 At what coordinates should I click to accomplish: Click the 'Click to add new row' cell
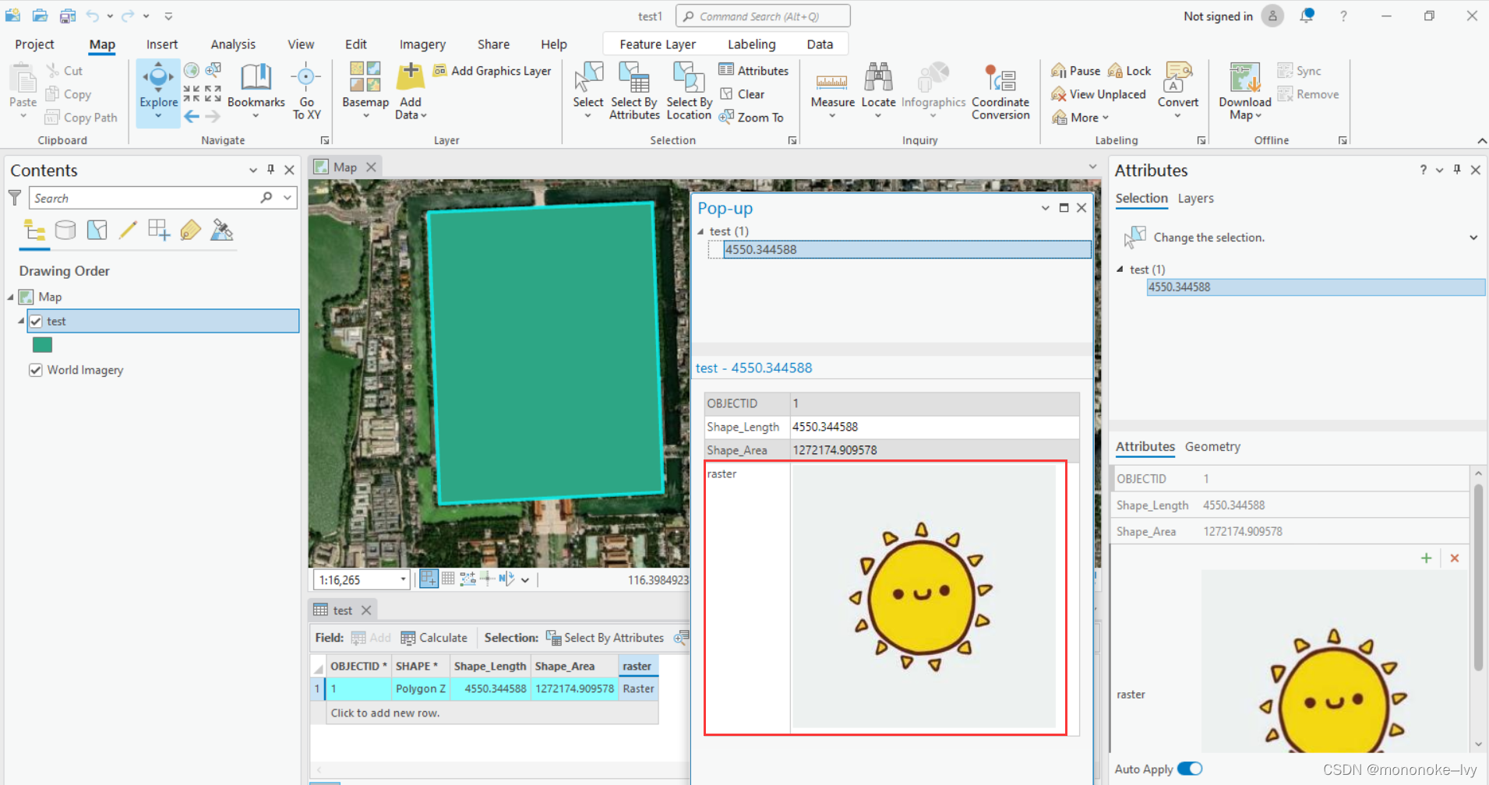[492, 713]
